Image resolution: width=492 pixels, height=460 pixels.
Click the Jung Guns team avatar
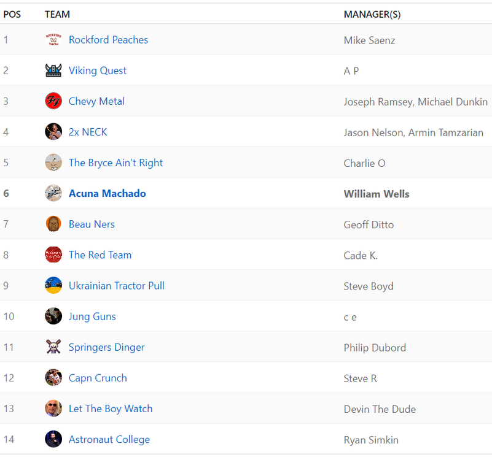pyautogui.click(x=53, y=316)
